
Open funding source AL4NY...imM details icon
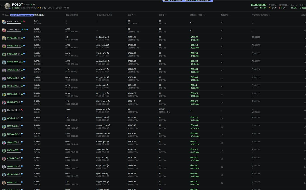(109, 61)
